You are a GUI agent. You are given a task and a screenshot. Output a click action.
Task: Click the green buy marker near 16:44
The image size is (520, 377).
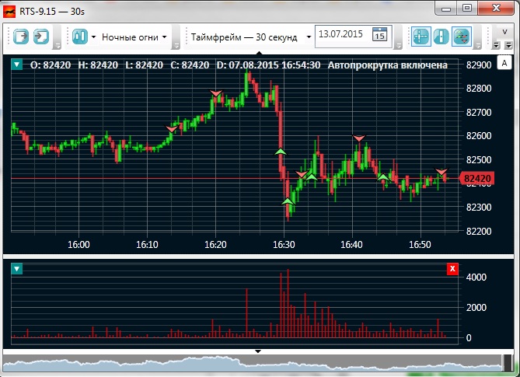pos(383,177)
